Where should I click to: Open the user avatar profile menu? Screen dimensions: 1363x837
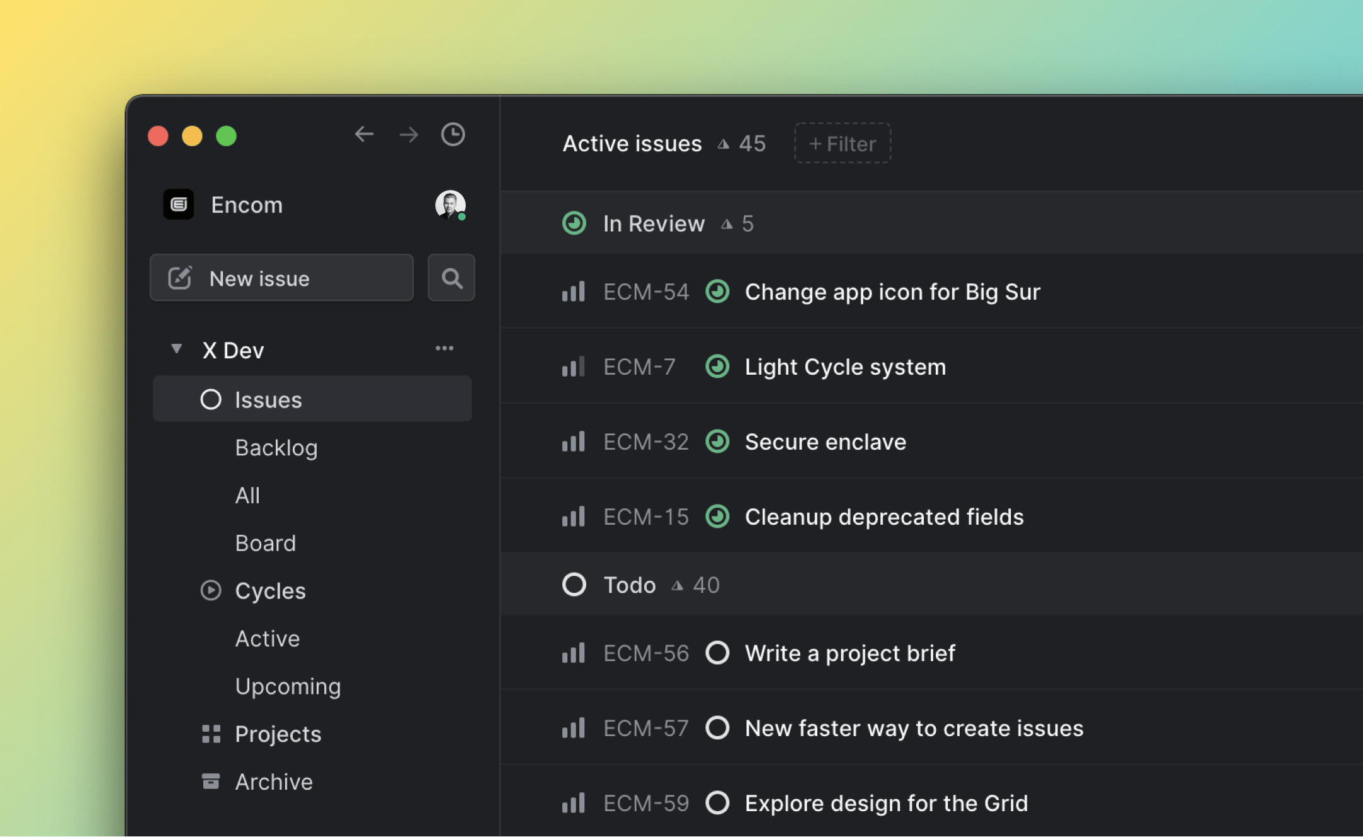pos(450,205)
